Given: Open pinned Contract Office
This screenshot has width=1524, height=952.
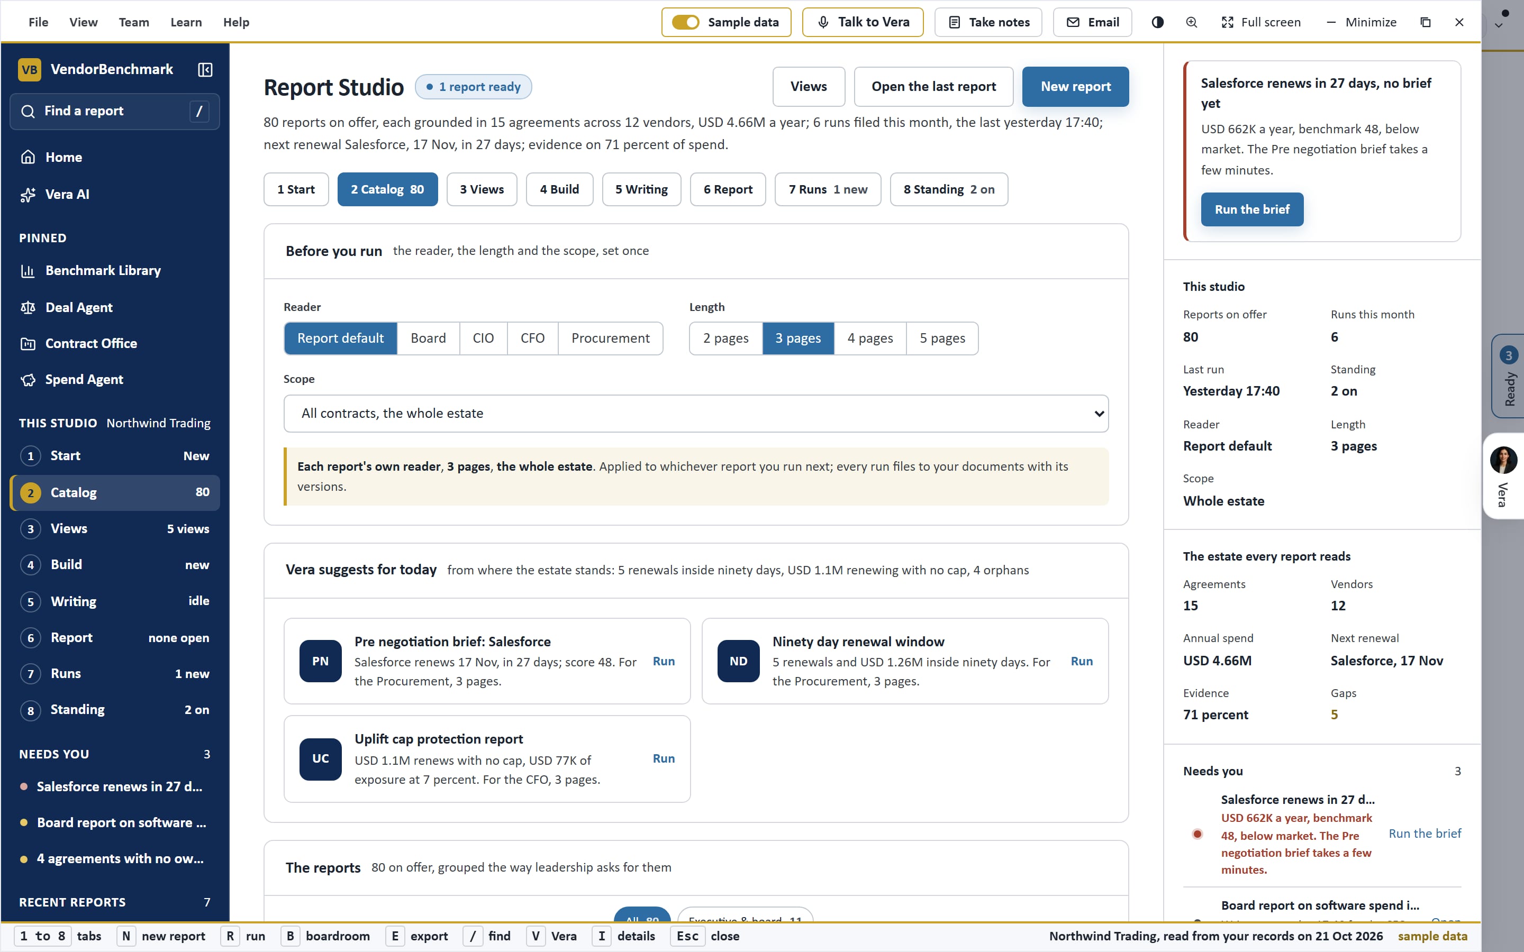Looking at the screenshot, I should click(x=115, y=344).
